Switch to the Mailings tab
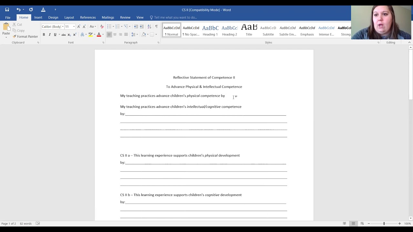 click(108, 17)
